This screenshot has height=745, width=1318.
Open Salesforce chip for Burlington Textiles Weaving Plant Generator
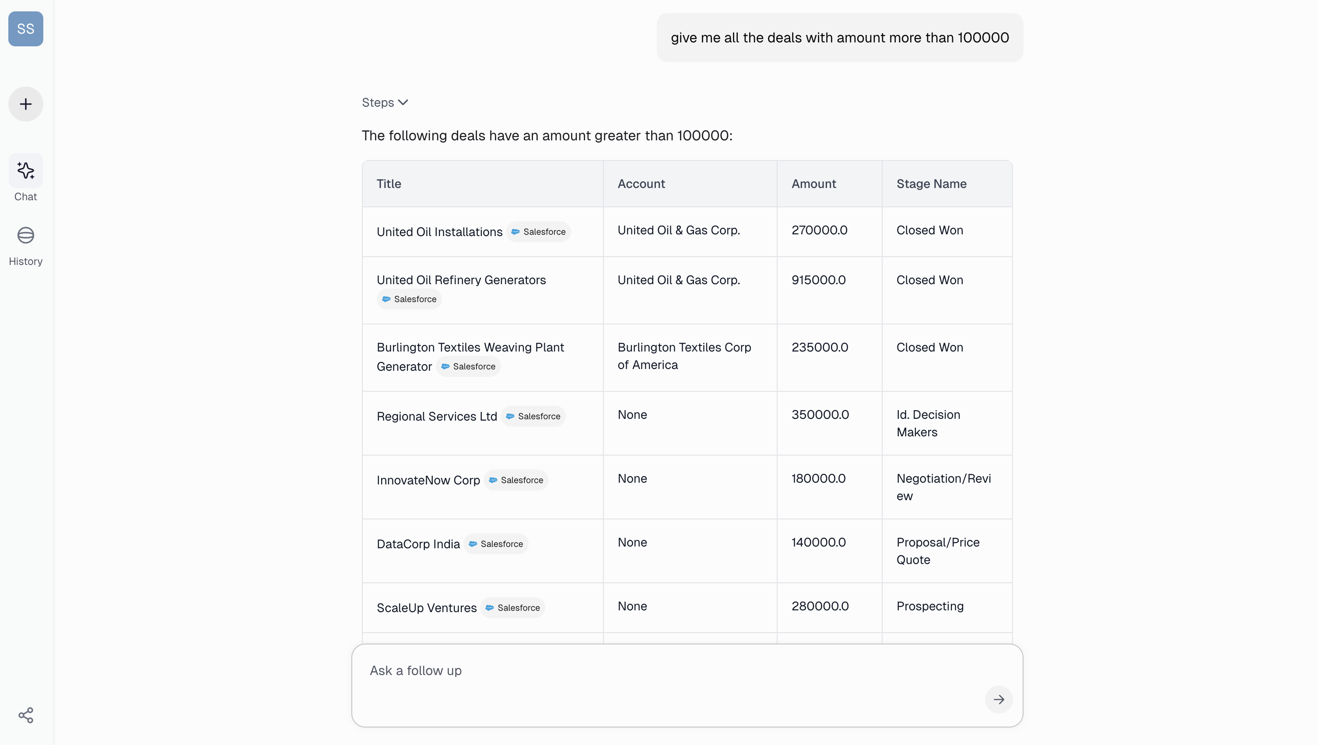468,366
